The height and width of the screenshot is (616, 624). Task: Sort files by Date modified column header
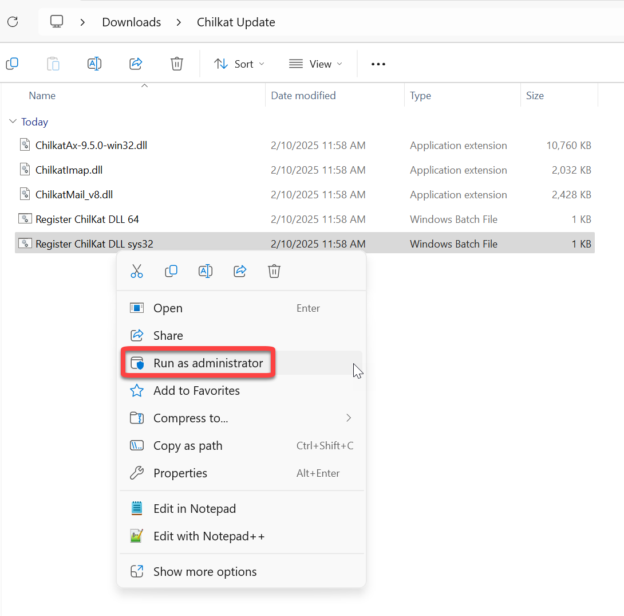point(303,96)
